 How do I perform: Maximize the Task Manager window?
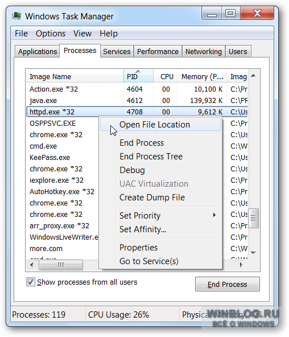230,13
